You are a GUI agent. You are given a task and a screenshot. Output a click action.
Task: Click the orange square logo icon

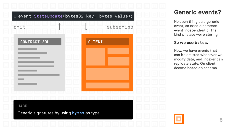[x=179, y=119]
